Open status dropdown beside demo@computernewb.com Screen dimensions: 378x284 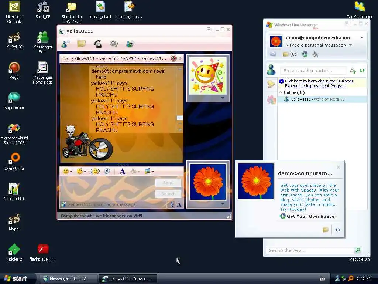point(362,38)
